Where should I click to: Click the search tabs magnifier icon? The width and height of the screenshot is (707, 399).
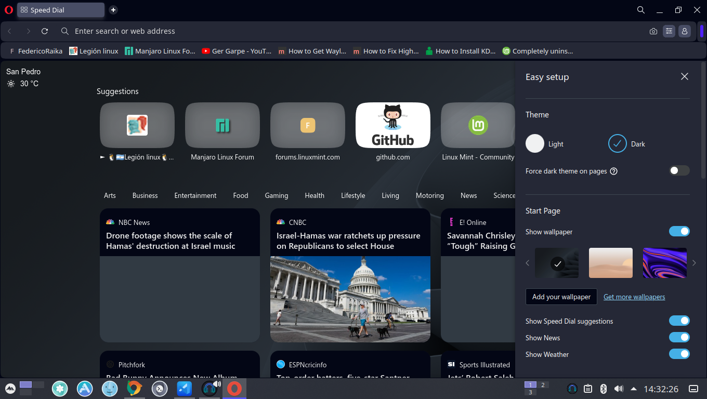tap(641, 10)
